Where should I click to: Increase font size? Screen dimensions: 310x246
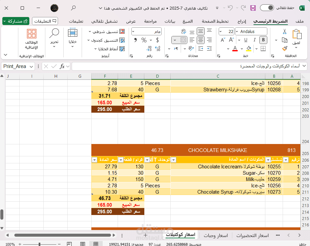click(231, 40)
